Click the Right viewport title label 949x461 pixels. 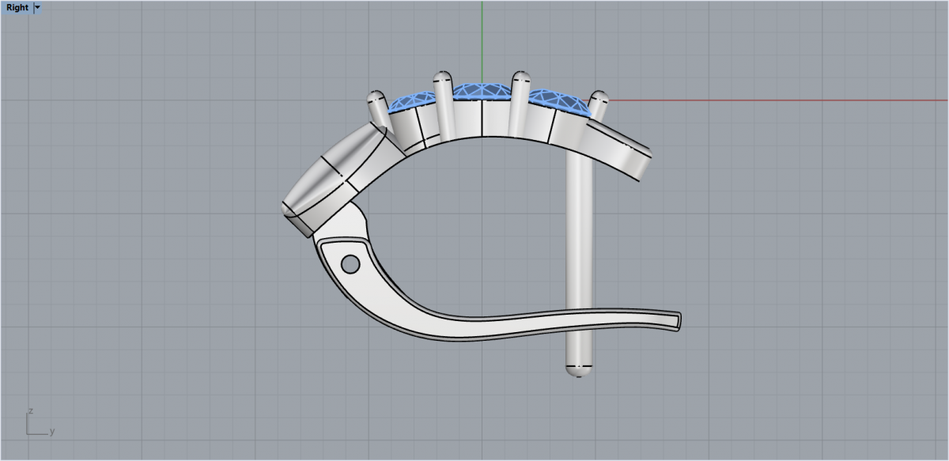(x=17, y=8)
